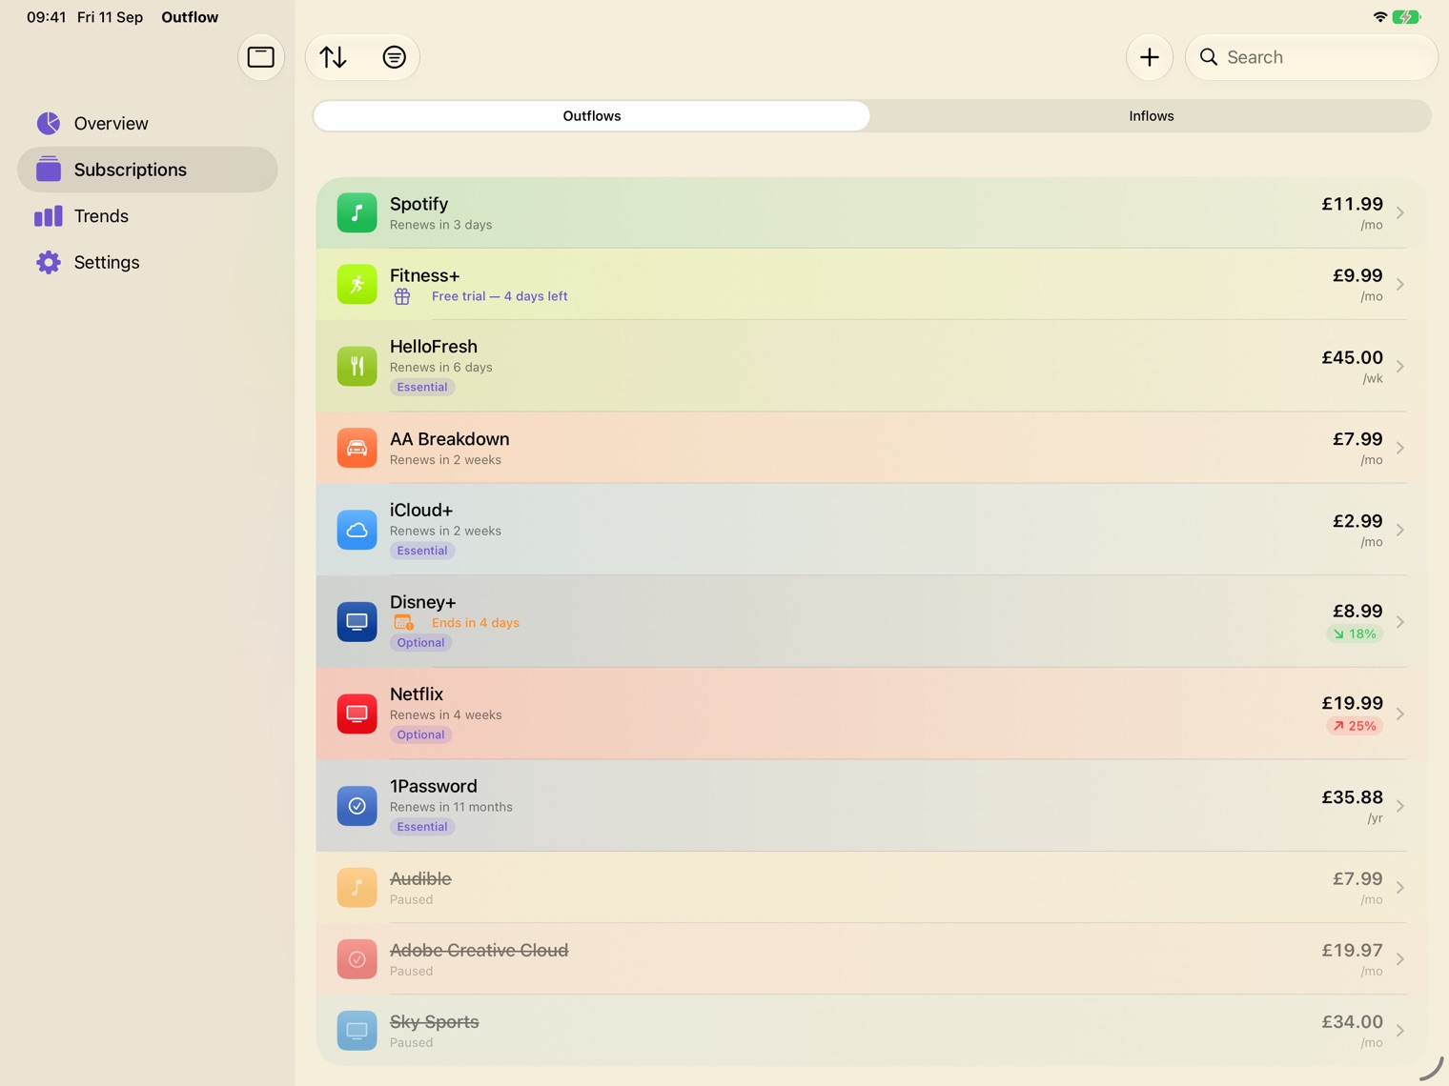Click the AA Breakdown car icon
This screenshot has width=1449, height=1086.
357,448
